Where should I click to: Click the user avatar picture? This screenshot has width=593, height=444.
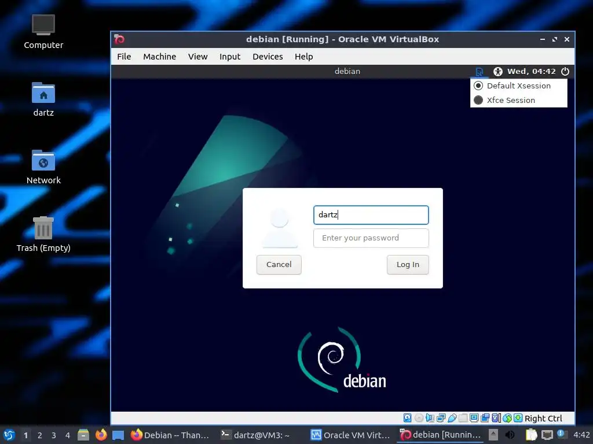[x=280, y=228]
